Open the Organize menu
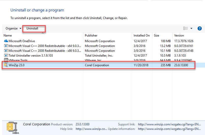The height and width of the screenshot is (135, 205). (13, 28)
